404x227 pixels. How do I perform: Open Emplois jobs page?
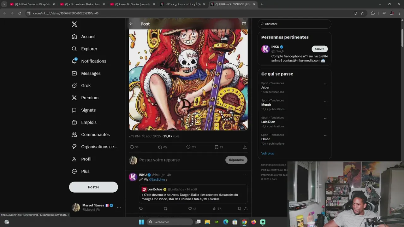pos(84,122)
